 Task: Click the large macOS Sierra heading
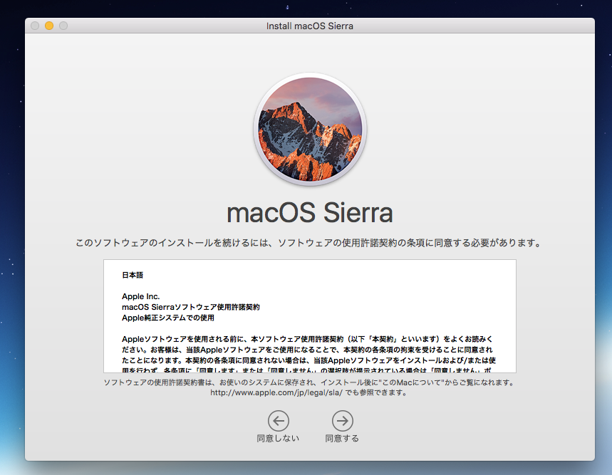pos(309,213)
